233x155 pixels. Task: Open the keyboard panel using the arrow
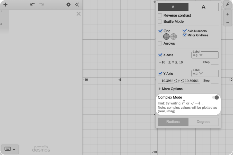[x=14, y=149]
